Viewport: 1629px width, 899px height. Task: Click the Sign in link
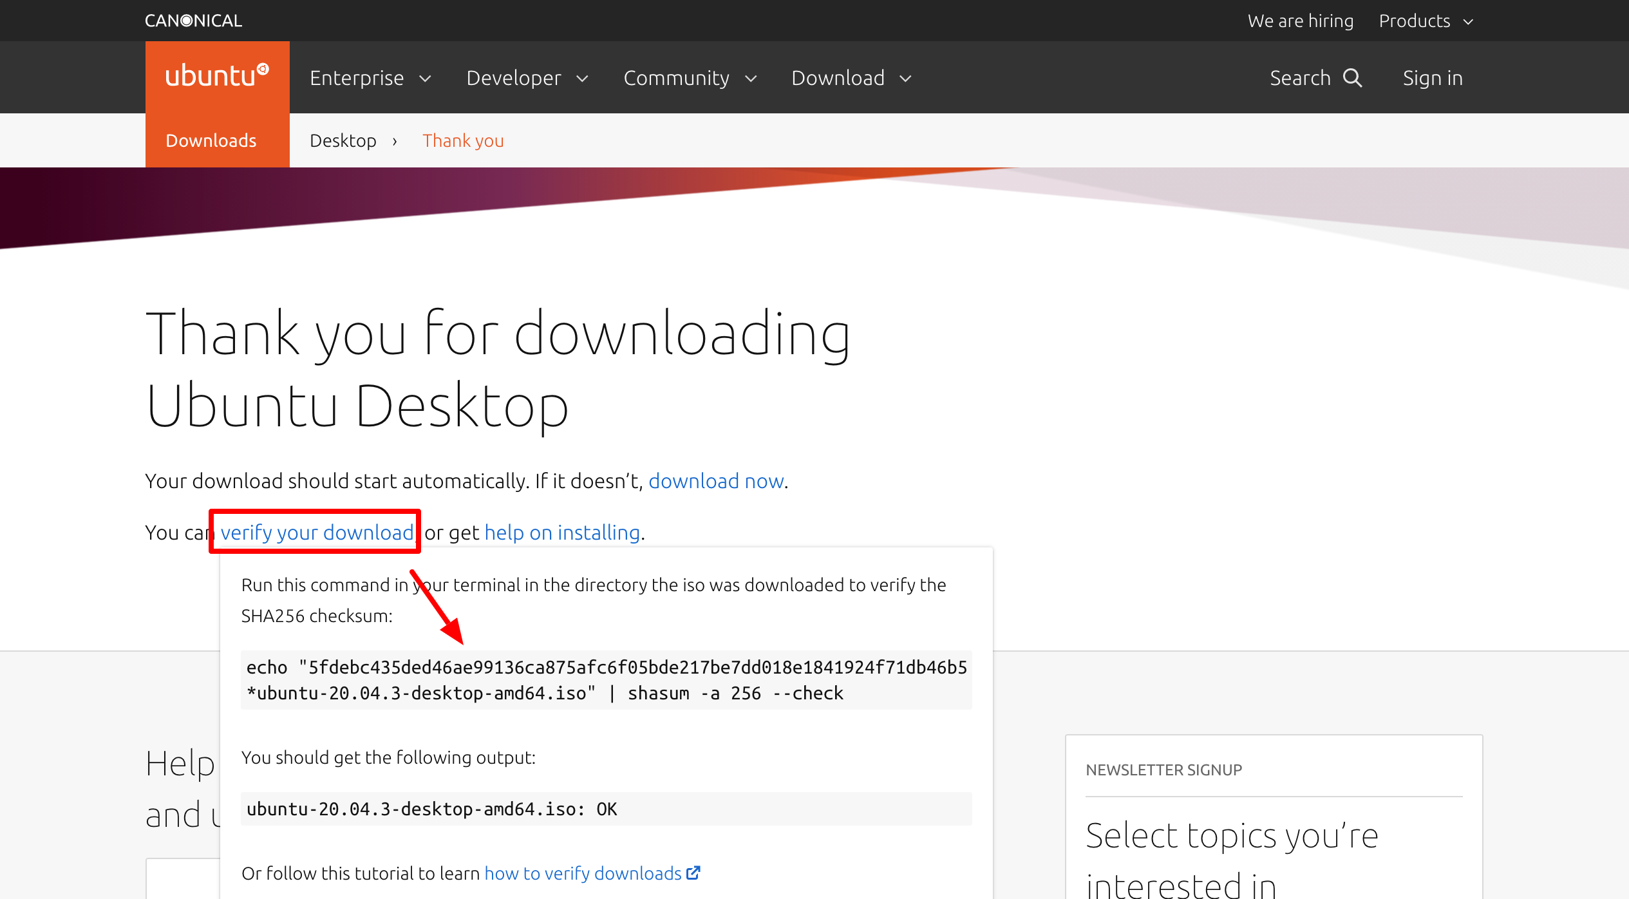tap(1432, 78)
